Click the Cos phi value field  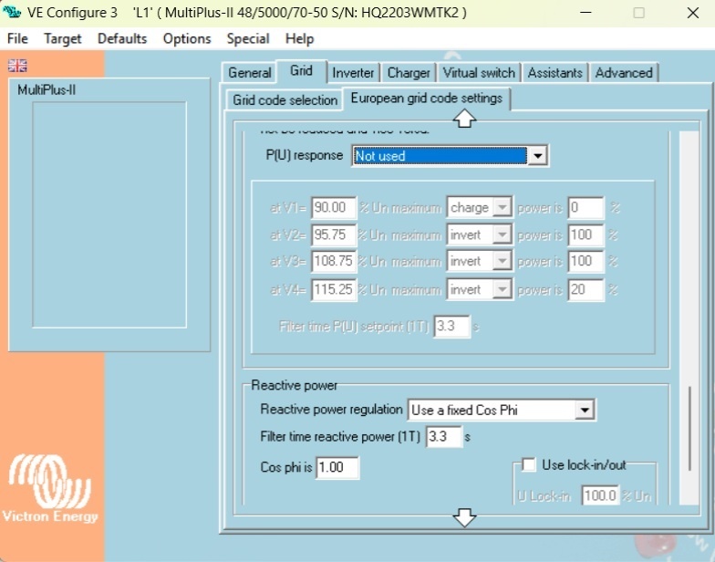[337, 467]
